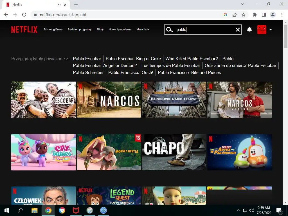This screenshot has height=216, width=288.
Task: Open Pablo Escobar: King of Coke link
Action: click(133, 59)
